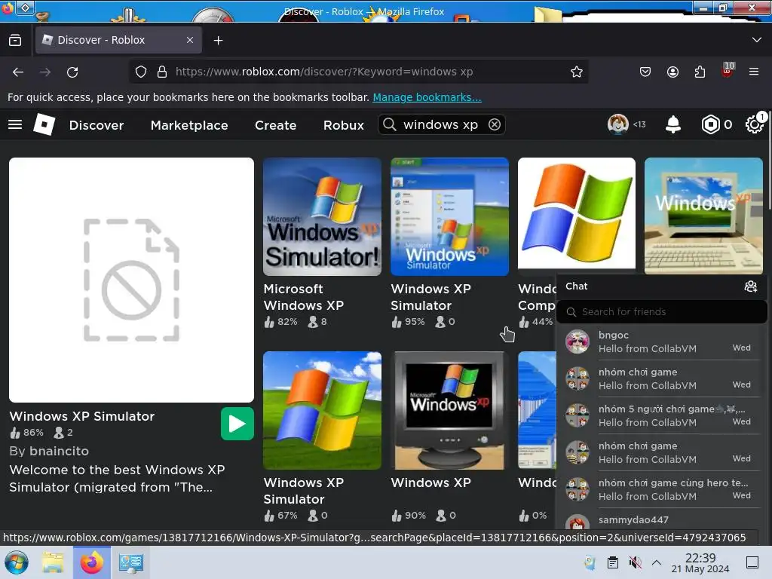Open chat with bngoc

tap(662, 342)
